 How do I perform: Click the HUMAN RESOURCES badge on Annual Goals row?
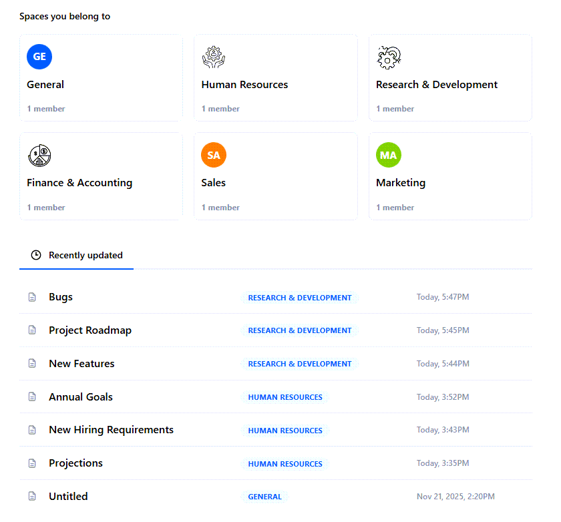click(x=285, y=397)
